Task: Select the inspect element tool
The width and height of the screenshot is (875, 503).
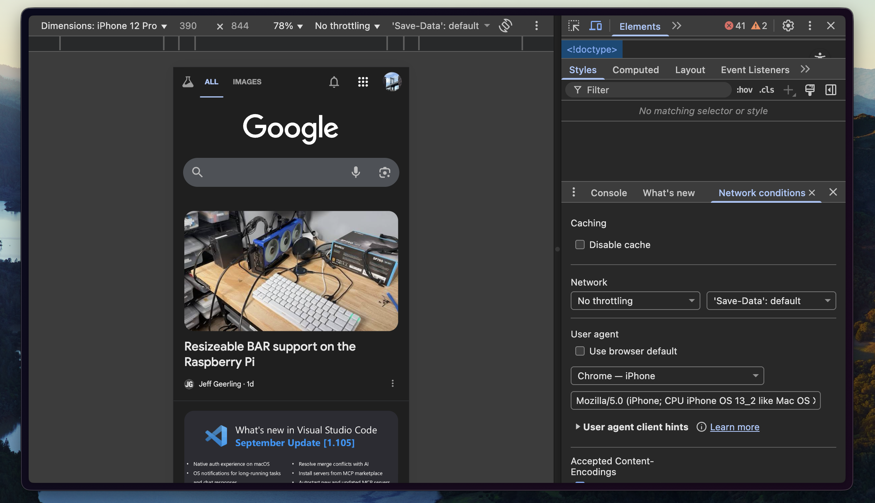Action: (575, 26)
